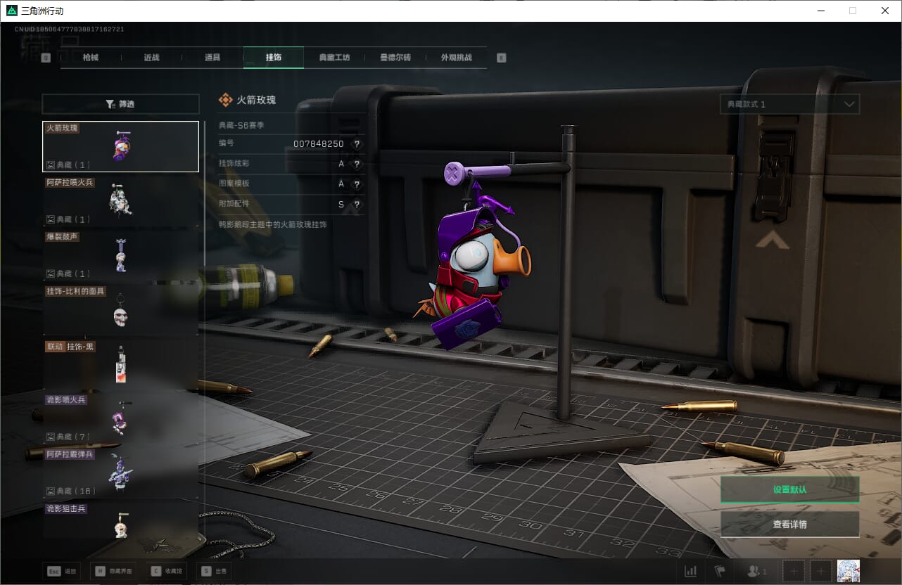This screenshot has width=902, height=585.
Task: Select the 爆裂鼓声 charm card
Action: (120, 255)
